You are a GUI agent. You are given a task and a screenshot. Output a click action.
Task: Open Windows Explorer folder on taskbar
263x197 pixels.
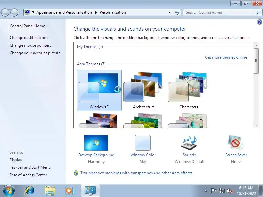point(50,191)
